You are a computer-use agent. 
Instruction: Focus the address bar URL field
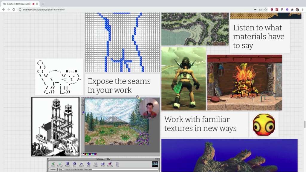(x=135, y=9)
